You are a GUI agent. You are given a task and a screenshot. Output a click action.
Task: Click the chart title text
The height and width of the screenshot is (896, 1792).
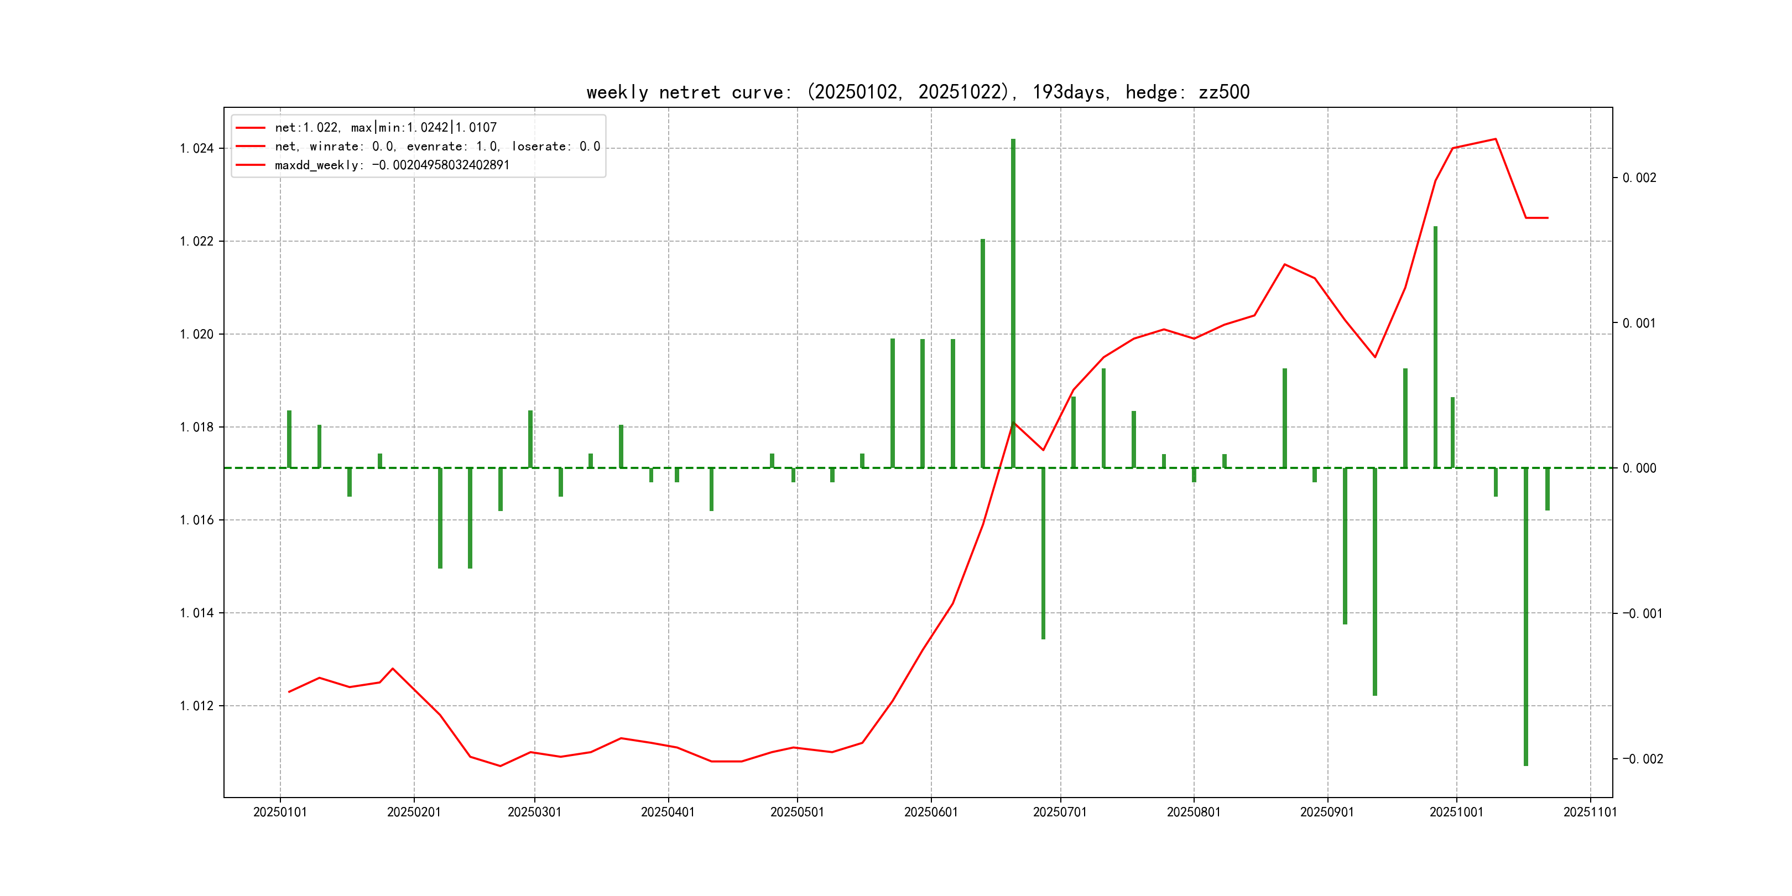[918, 92]
